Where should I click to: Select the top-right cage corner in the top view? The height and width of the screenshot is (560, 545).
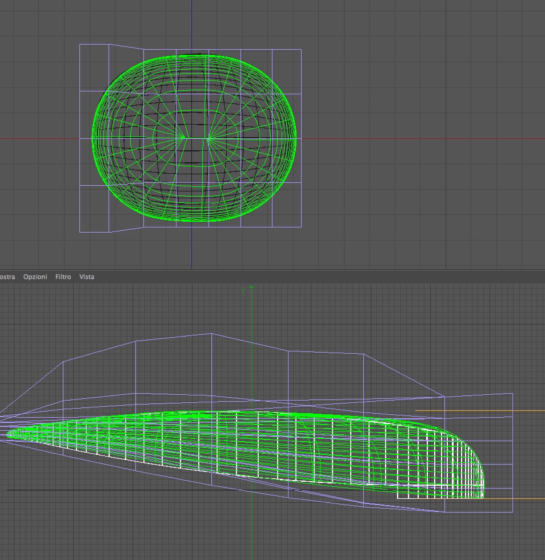(302, 50)
